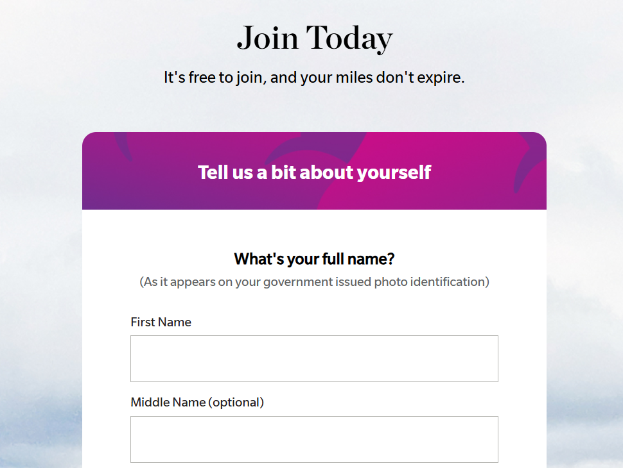Click the "It's free to join" subtitle text
This screenshot has height=468, width=623.
point(314,78)
